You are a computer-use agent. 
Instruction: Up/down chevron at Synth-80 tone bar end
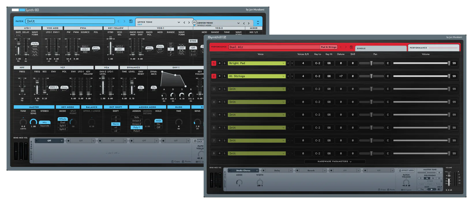point(258,23)
